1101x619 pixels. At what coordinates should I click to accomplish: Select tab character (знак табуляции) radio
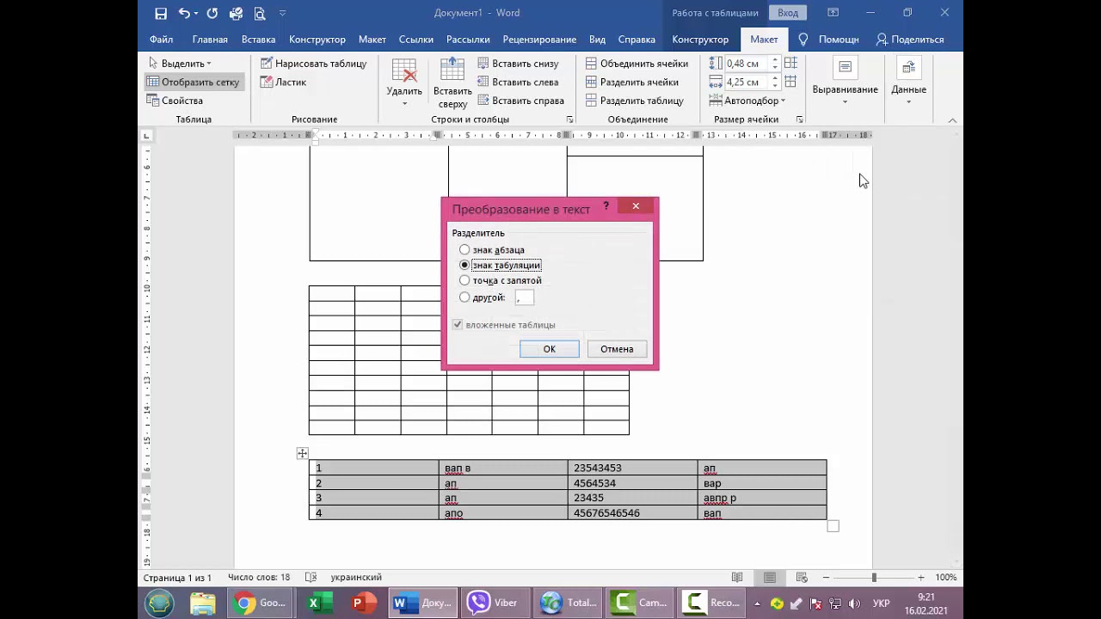pos(464,266)
